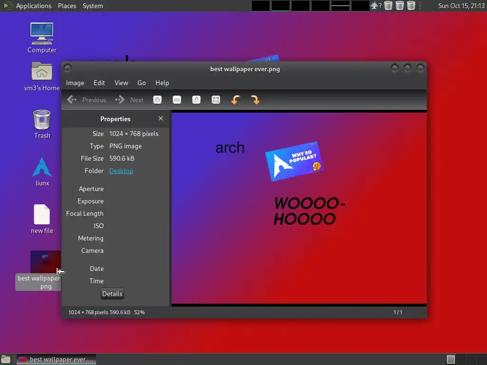Select the Computer desktop icon
Screen dimensions: 487x365
tap(42, 38)
